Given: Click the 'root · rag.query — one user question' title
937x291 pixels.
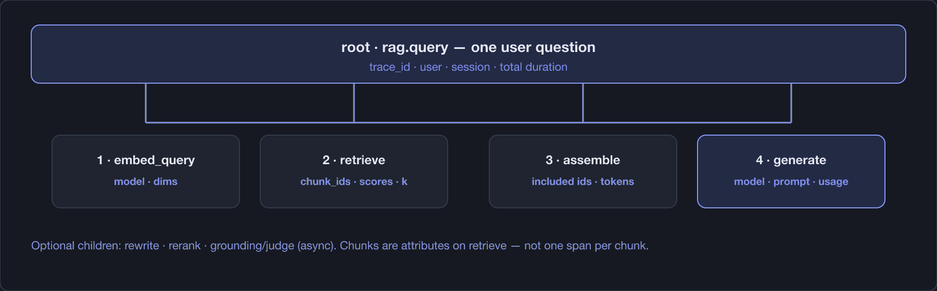Looking at the screenshot, I should [x=468, y=47].
